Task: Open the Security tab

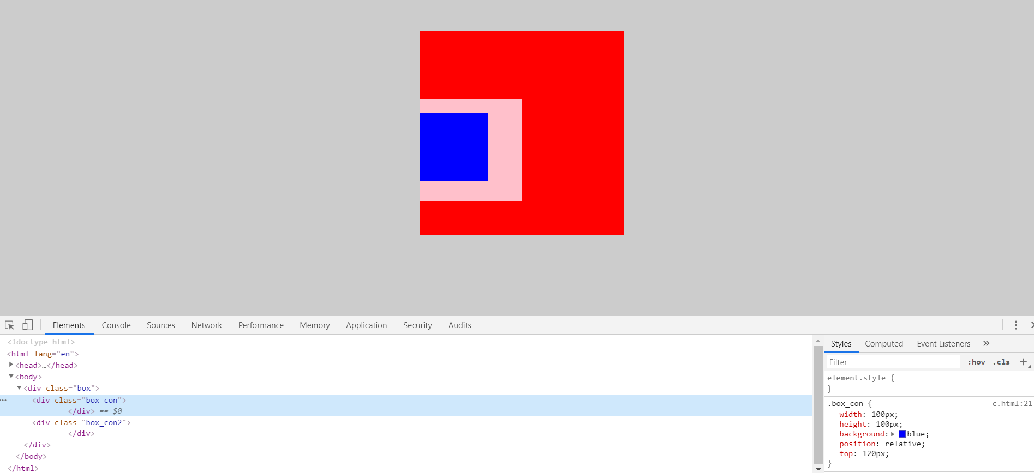Action: (417, 325)
